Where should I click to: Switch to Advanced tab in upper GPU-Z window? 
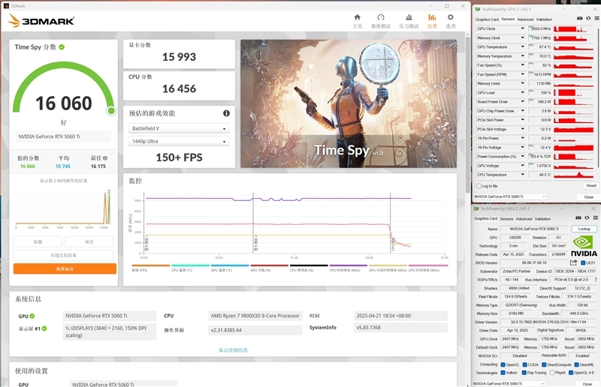point(525,19)
